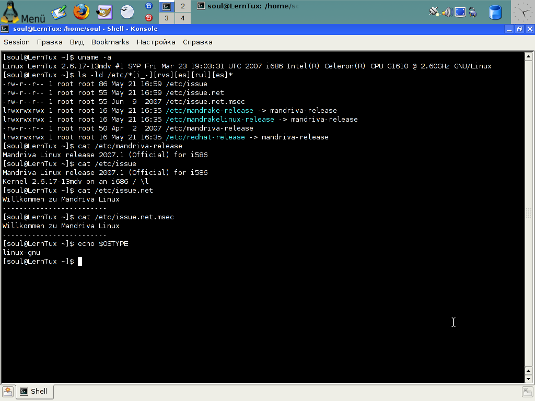The width and height of the screenshot is (535, 401).
Task: Open the Правка menu
Action: pos(50,42)
